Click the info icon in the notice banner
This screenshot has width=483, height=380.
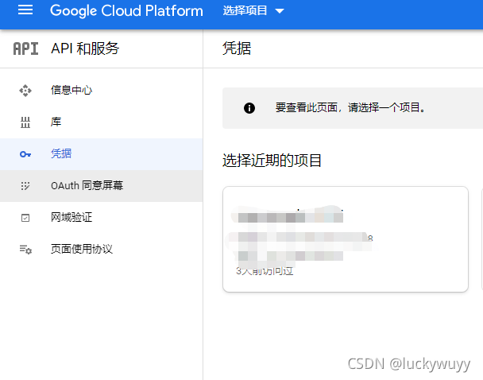point(249,108)
